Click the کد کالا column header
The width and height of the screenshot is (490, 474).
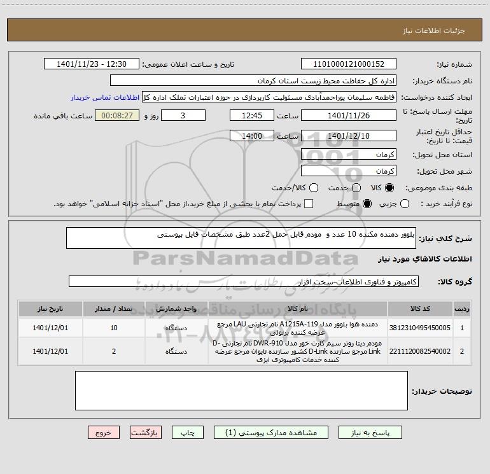click(420, 309)
